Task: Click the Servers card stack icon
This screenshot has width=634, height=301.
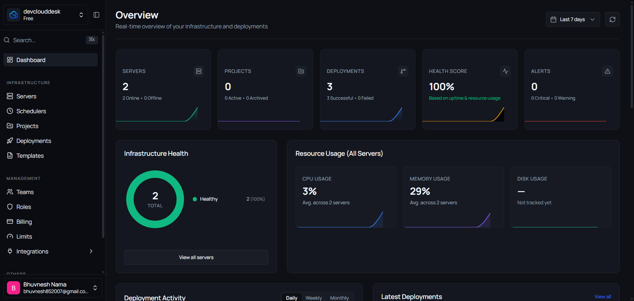Action: point(199,71)
